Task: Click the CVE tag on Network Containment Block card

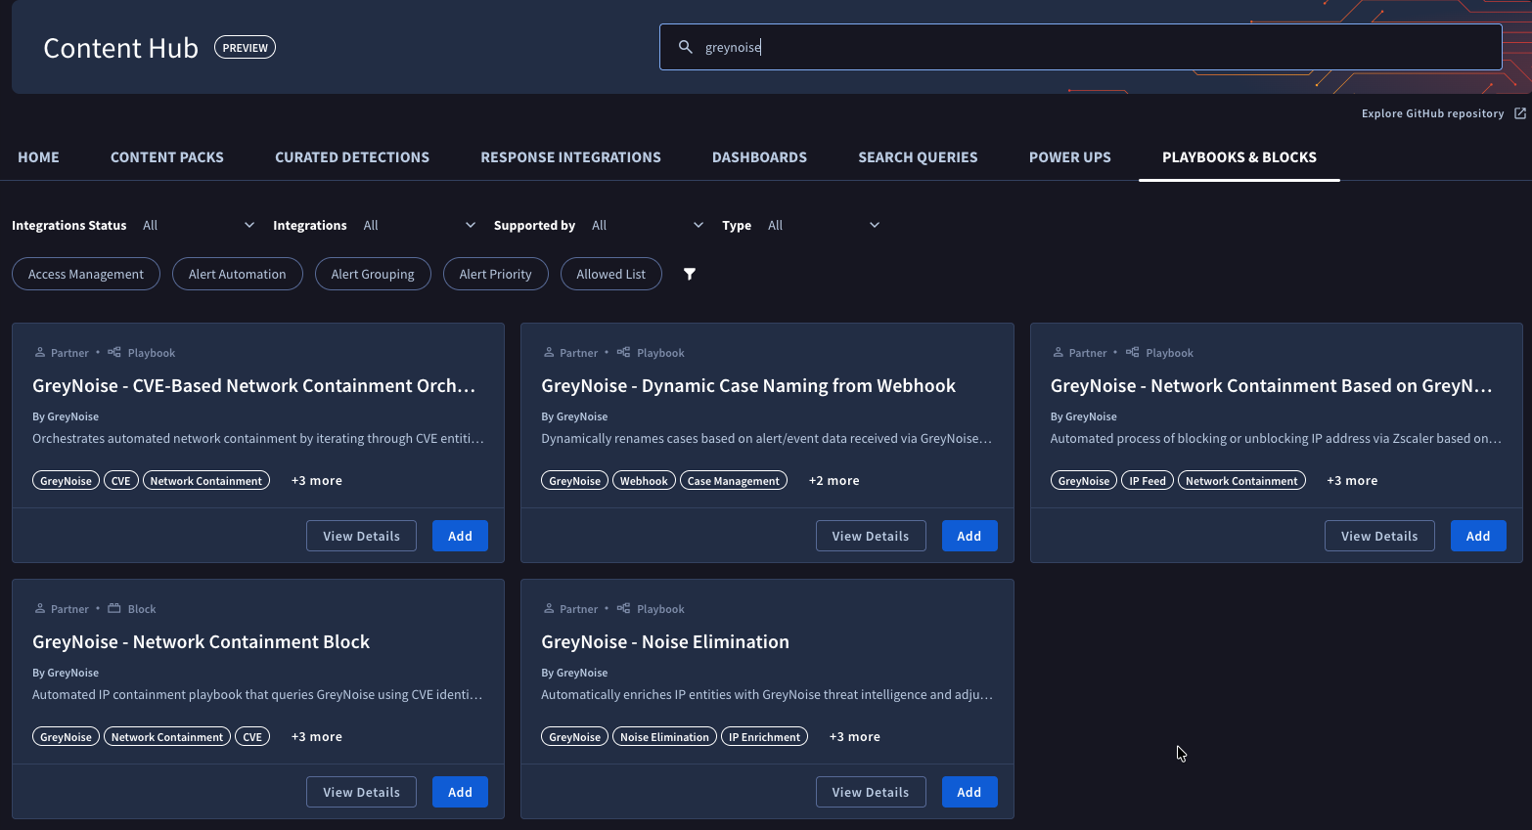Action: (252, 737)
